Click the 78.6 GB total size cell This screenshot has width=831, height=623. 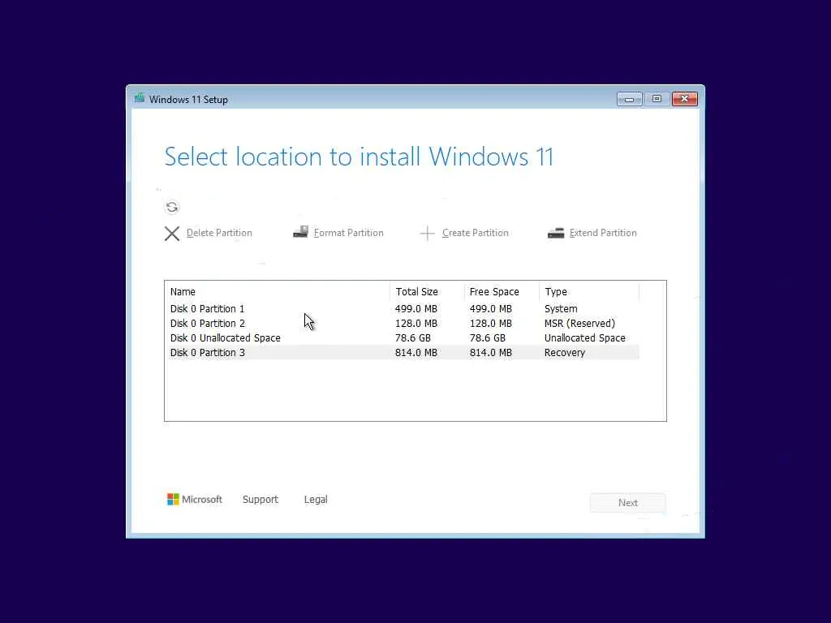(x=413, y=338)
